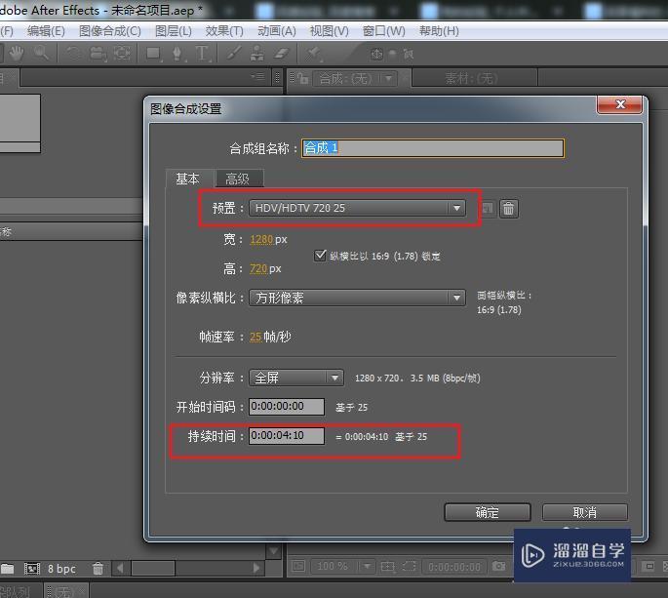This screenshot has width=668, height=598.
Task: Click the 8 bpc color depth label
Action: pyautogui.click(x=61, y=569)
